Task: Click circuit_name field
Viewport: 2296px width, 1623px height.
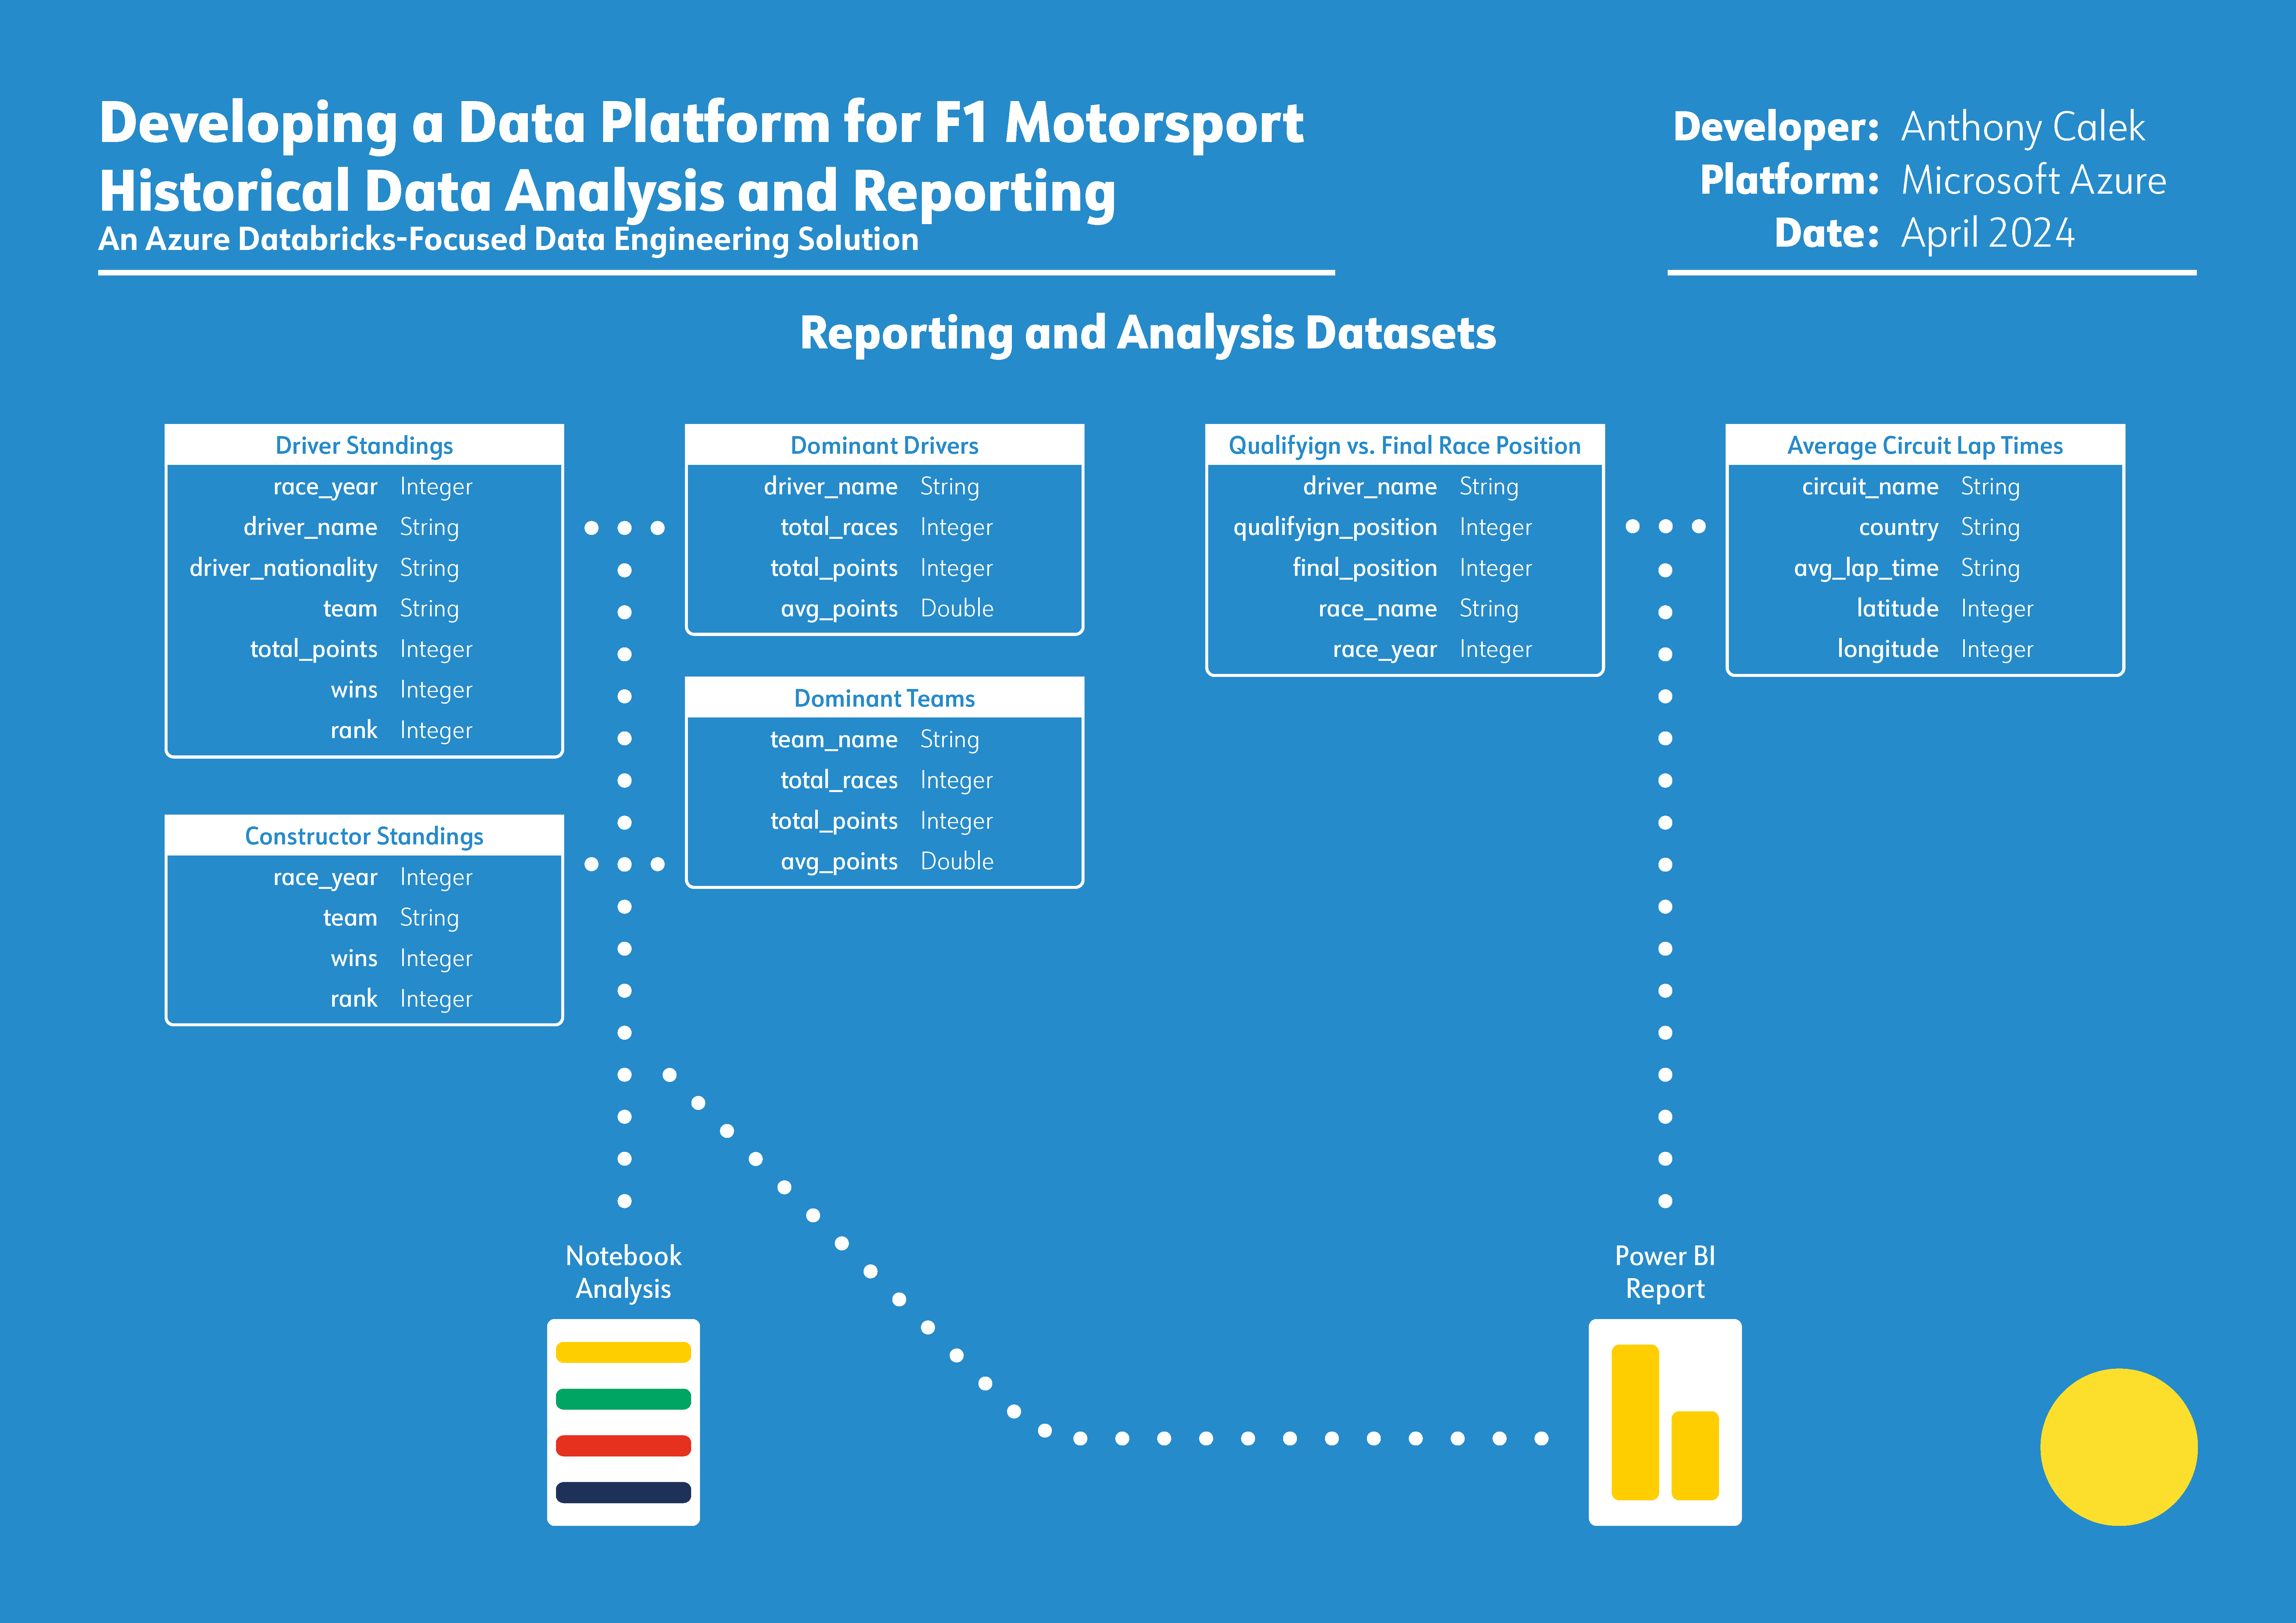Action: click(x=1870, y=487)
